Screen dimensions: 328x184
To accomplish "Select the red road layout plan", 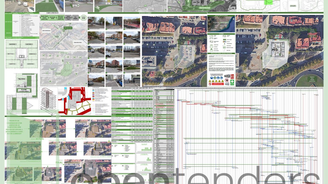I will click(74, 101).
